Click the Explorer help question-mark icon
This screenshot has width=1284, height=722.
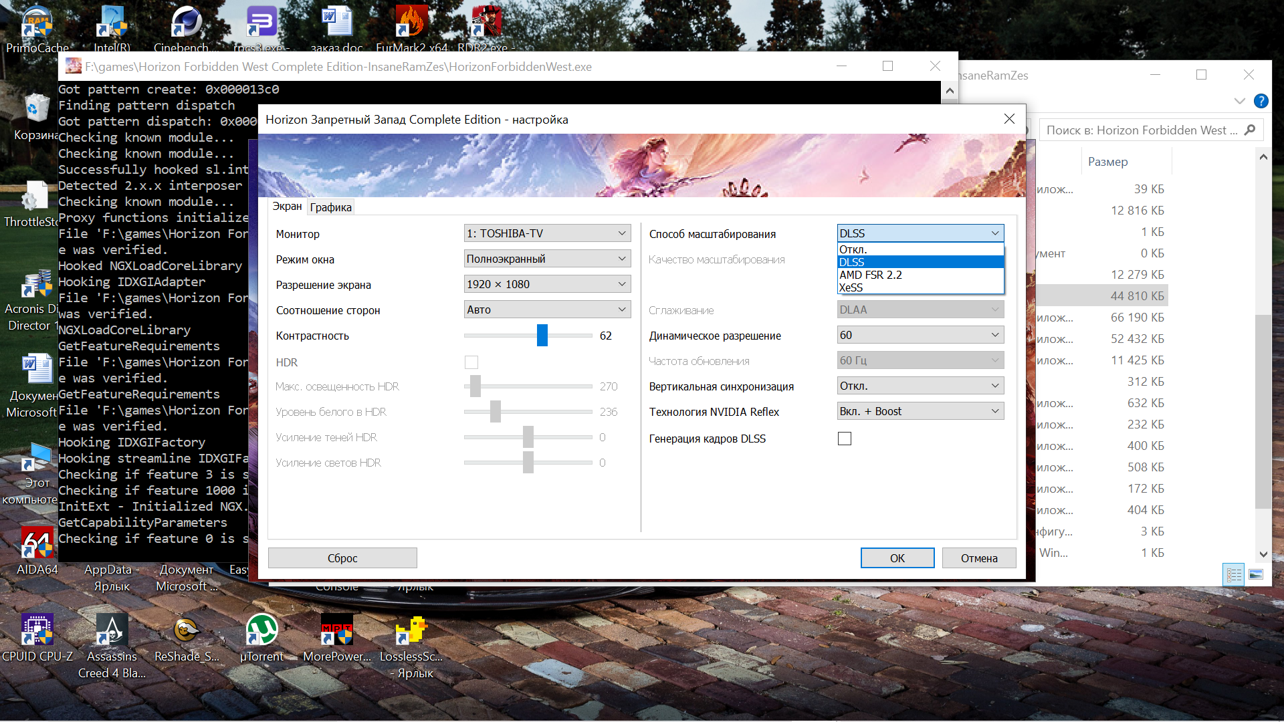pos(1261,101)
